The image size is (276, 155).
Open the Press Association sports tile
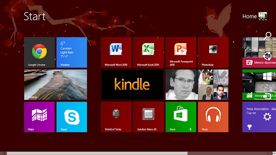[259, 117]
